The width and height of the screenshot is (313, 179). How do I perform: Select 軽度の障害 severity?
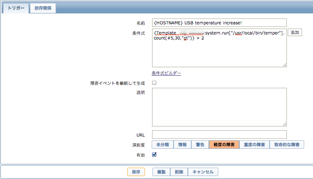224,145
